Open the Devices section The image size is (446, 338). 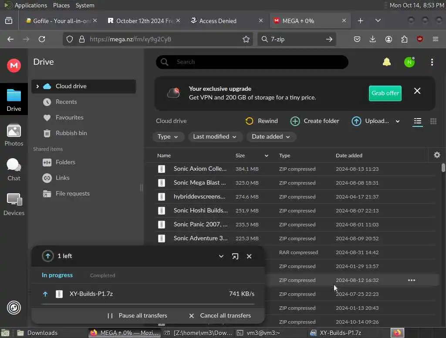pos(14,204)
